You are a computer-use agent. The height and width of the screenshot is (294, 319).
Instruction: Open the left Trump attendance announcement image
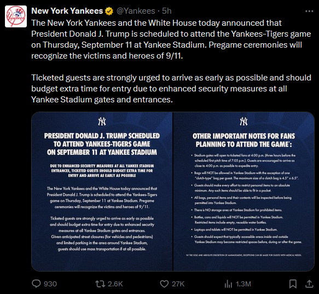102,192
